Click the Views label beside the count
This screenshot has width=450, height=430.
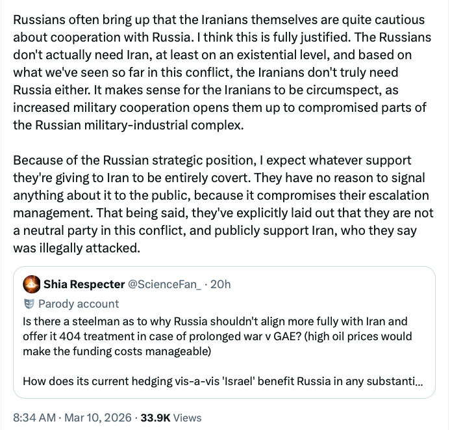pos(188,417)
